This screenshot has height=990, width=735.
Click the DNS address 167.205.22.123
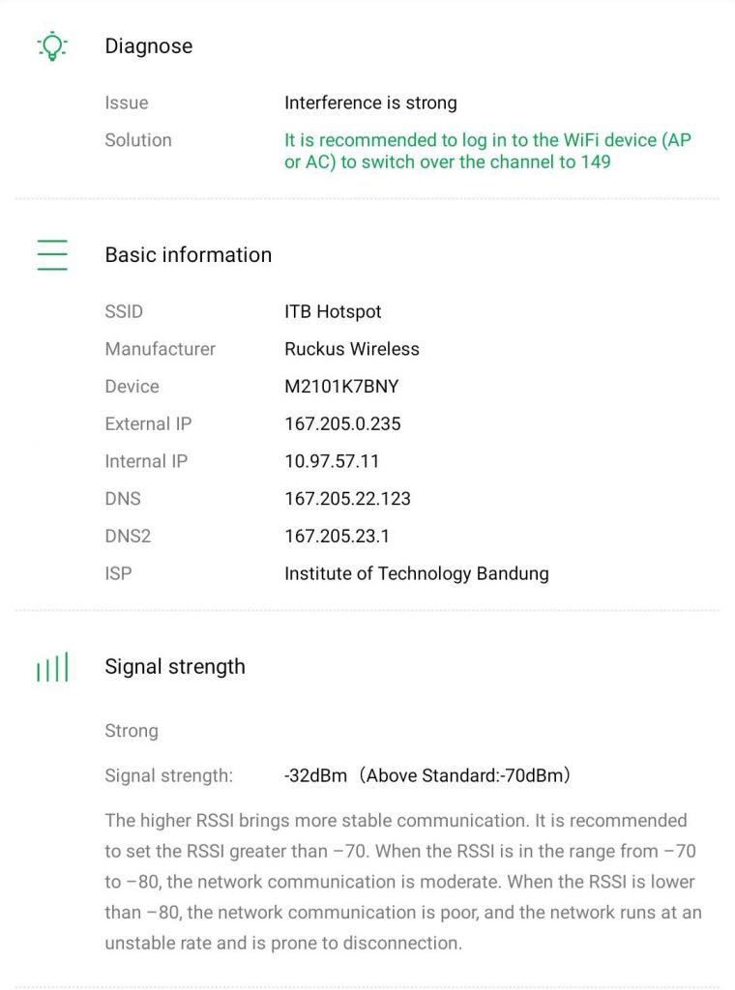tap(347, 499)
